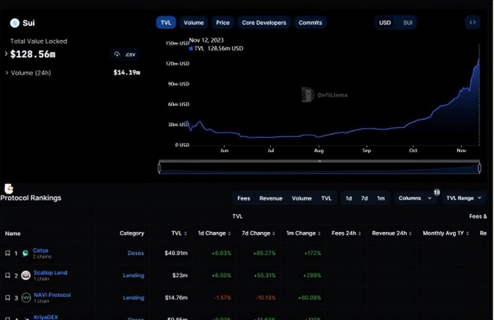The image size is (494, 320).
Task: Sort table by 1d Change
Action: pos(229,233)
